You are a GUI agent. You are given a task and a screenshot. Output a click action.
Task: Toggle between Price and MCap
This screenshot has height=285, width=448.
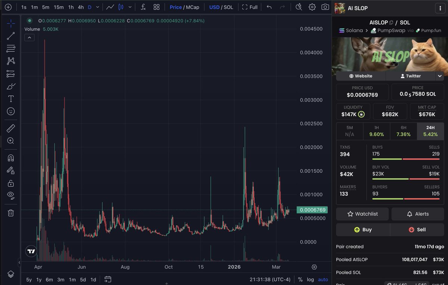click(184, 7)
